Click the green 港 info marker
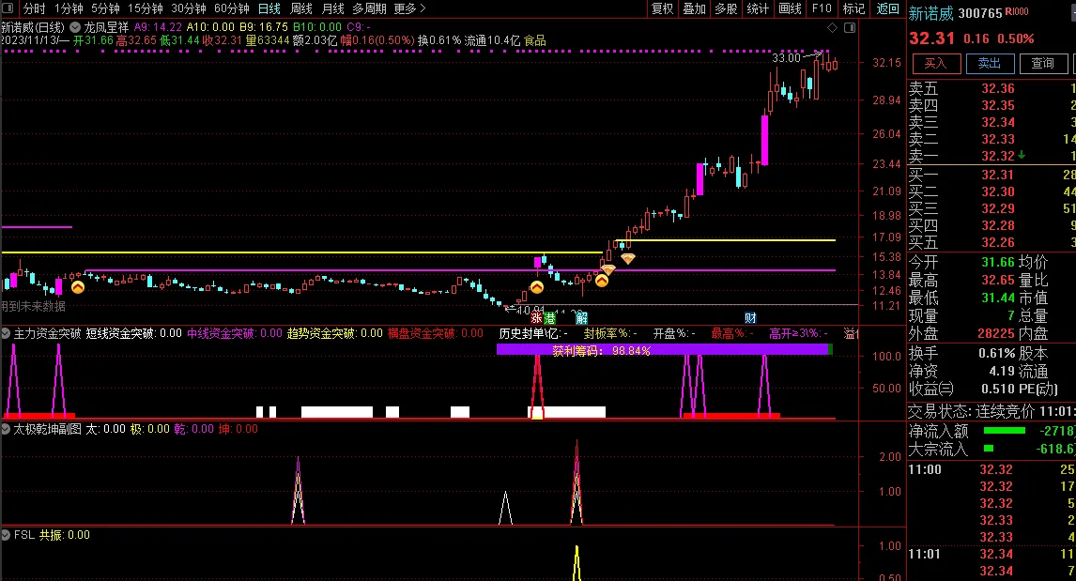1076x581 pixels. 549,318
